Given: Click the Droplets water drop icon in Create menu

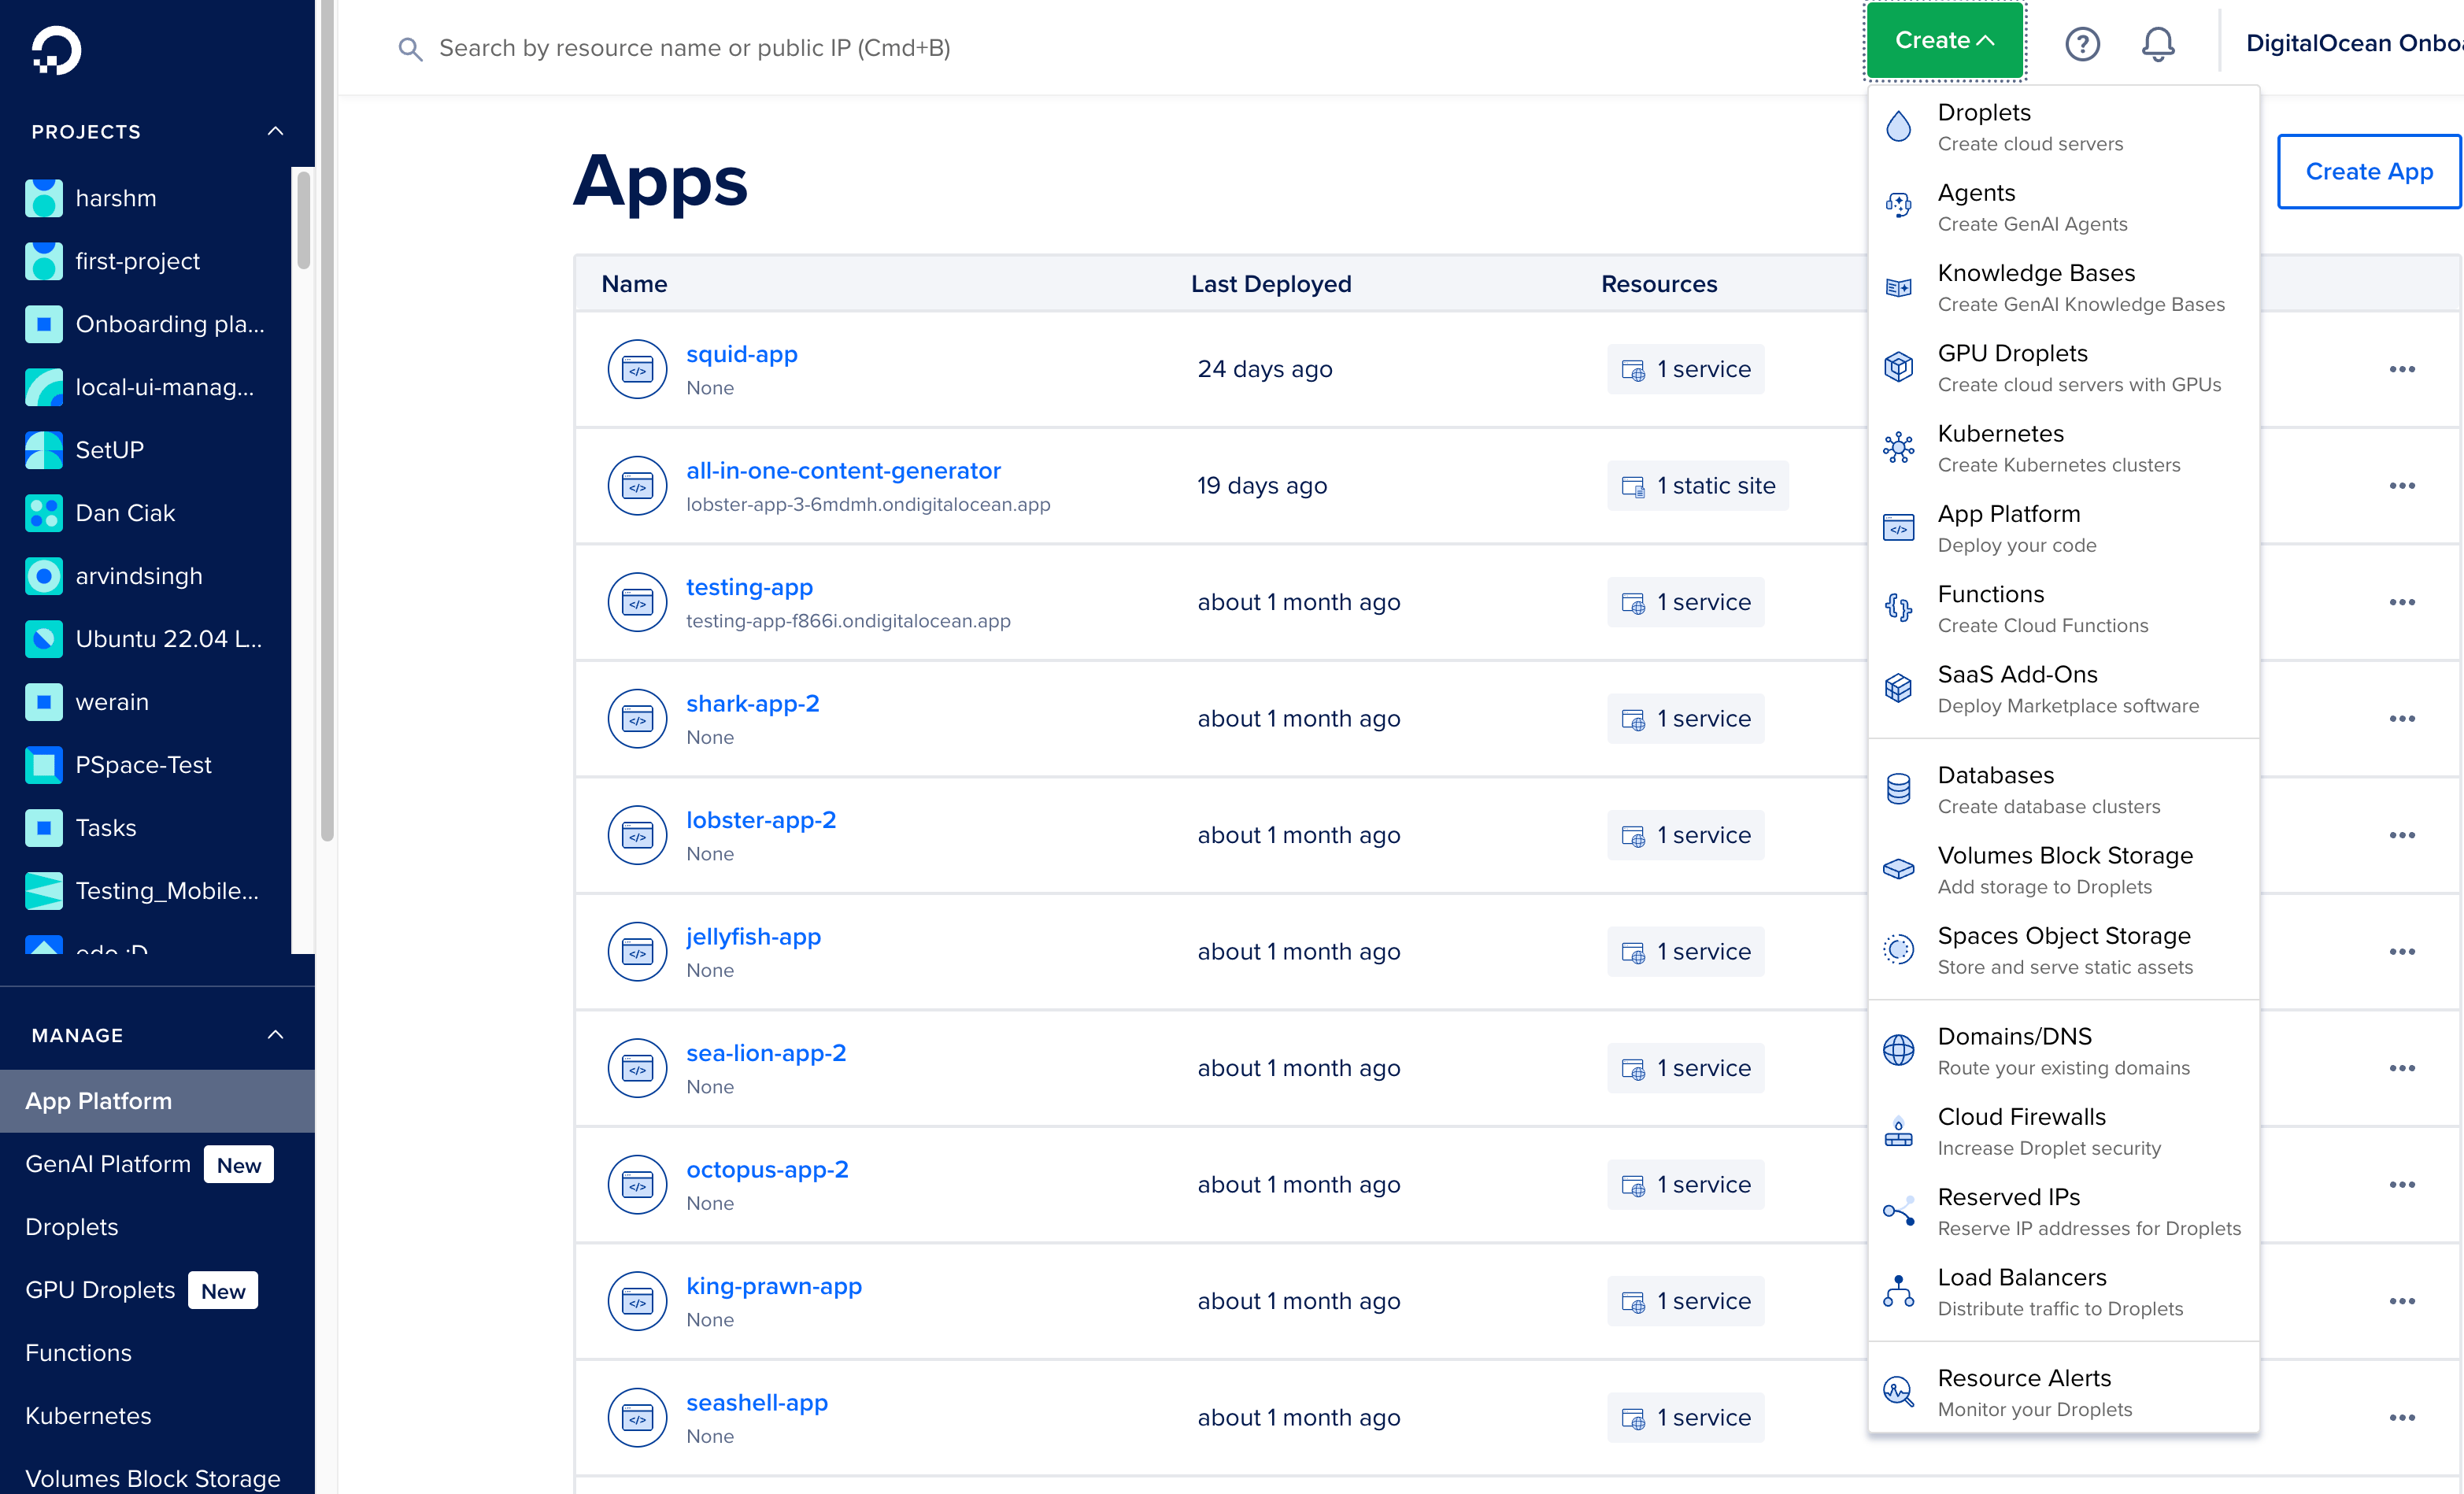Looking at the screenshot, I should coord(1898,127).
